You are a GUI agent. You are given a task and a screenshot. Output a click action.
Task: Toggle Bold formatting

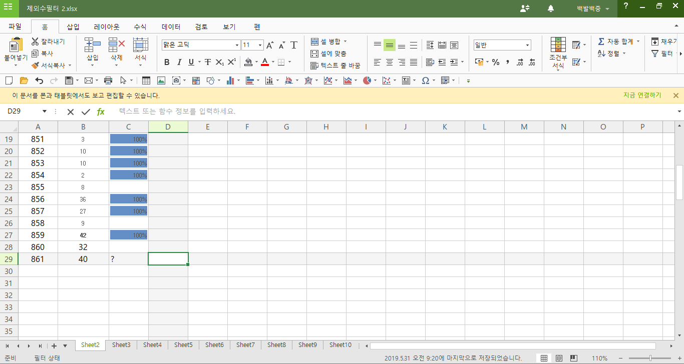point(167,62)
